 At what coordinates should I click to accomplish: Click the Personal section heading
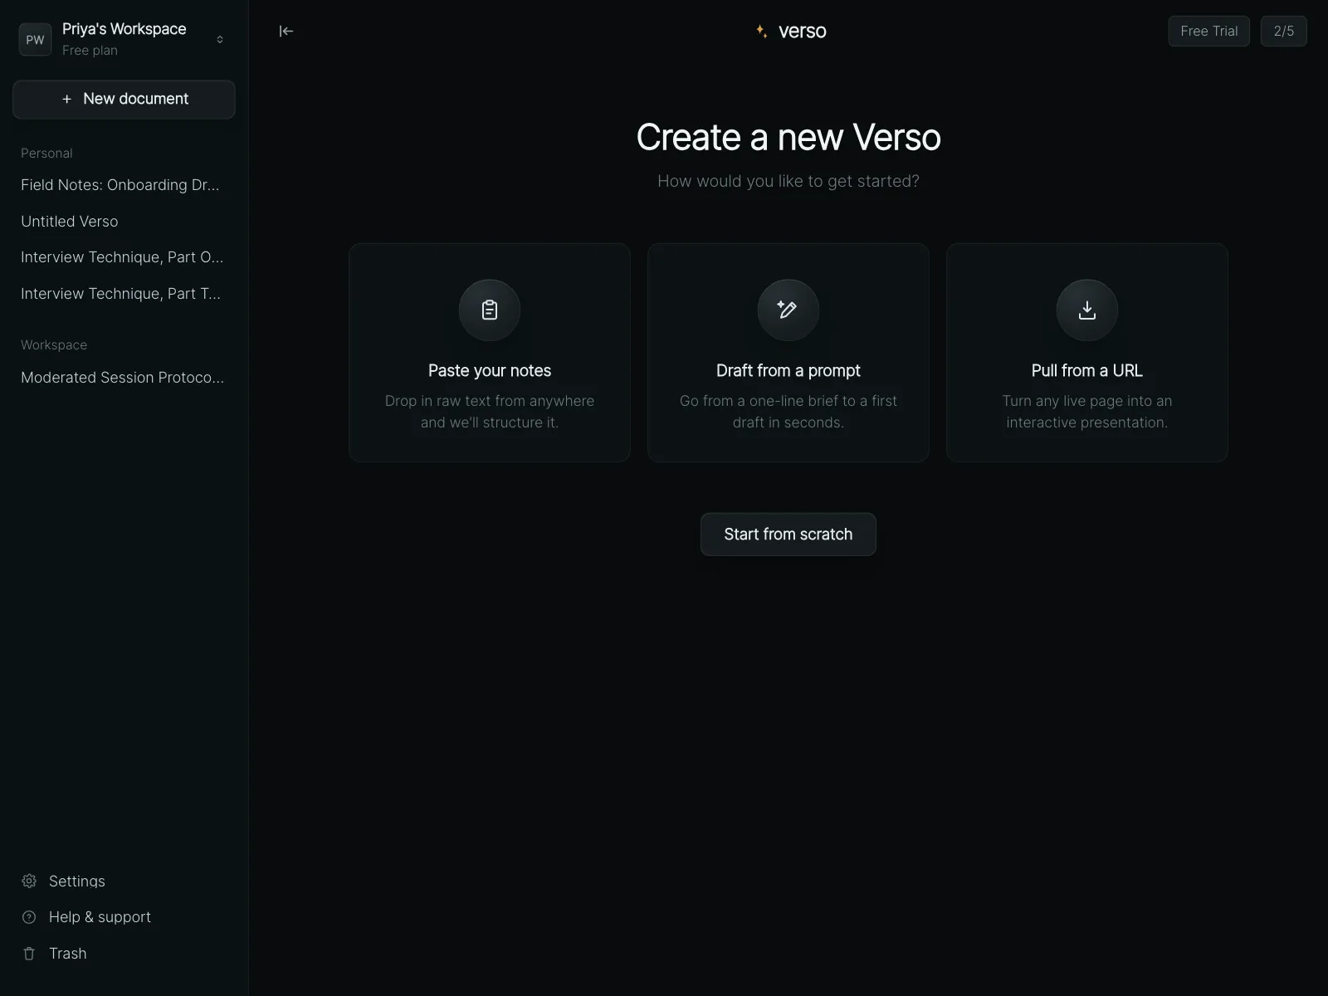(x=46, y=154)
